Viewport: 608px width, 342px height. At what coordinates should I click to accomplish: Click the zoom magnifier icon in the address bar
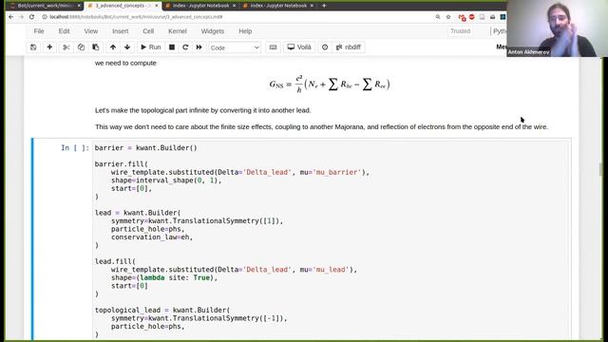438,17
